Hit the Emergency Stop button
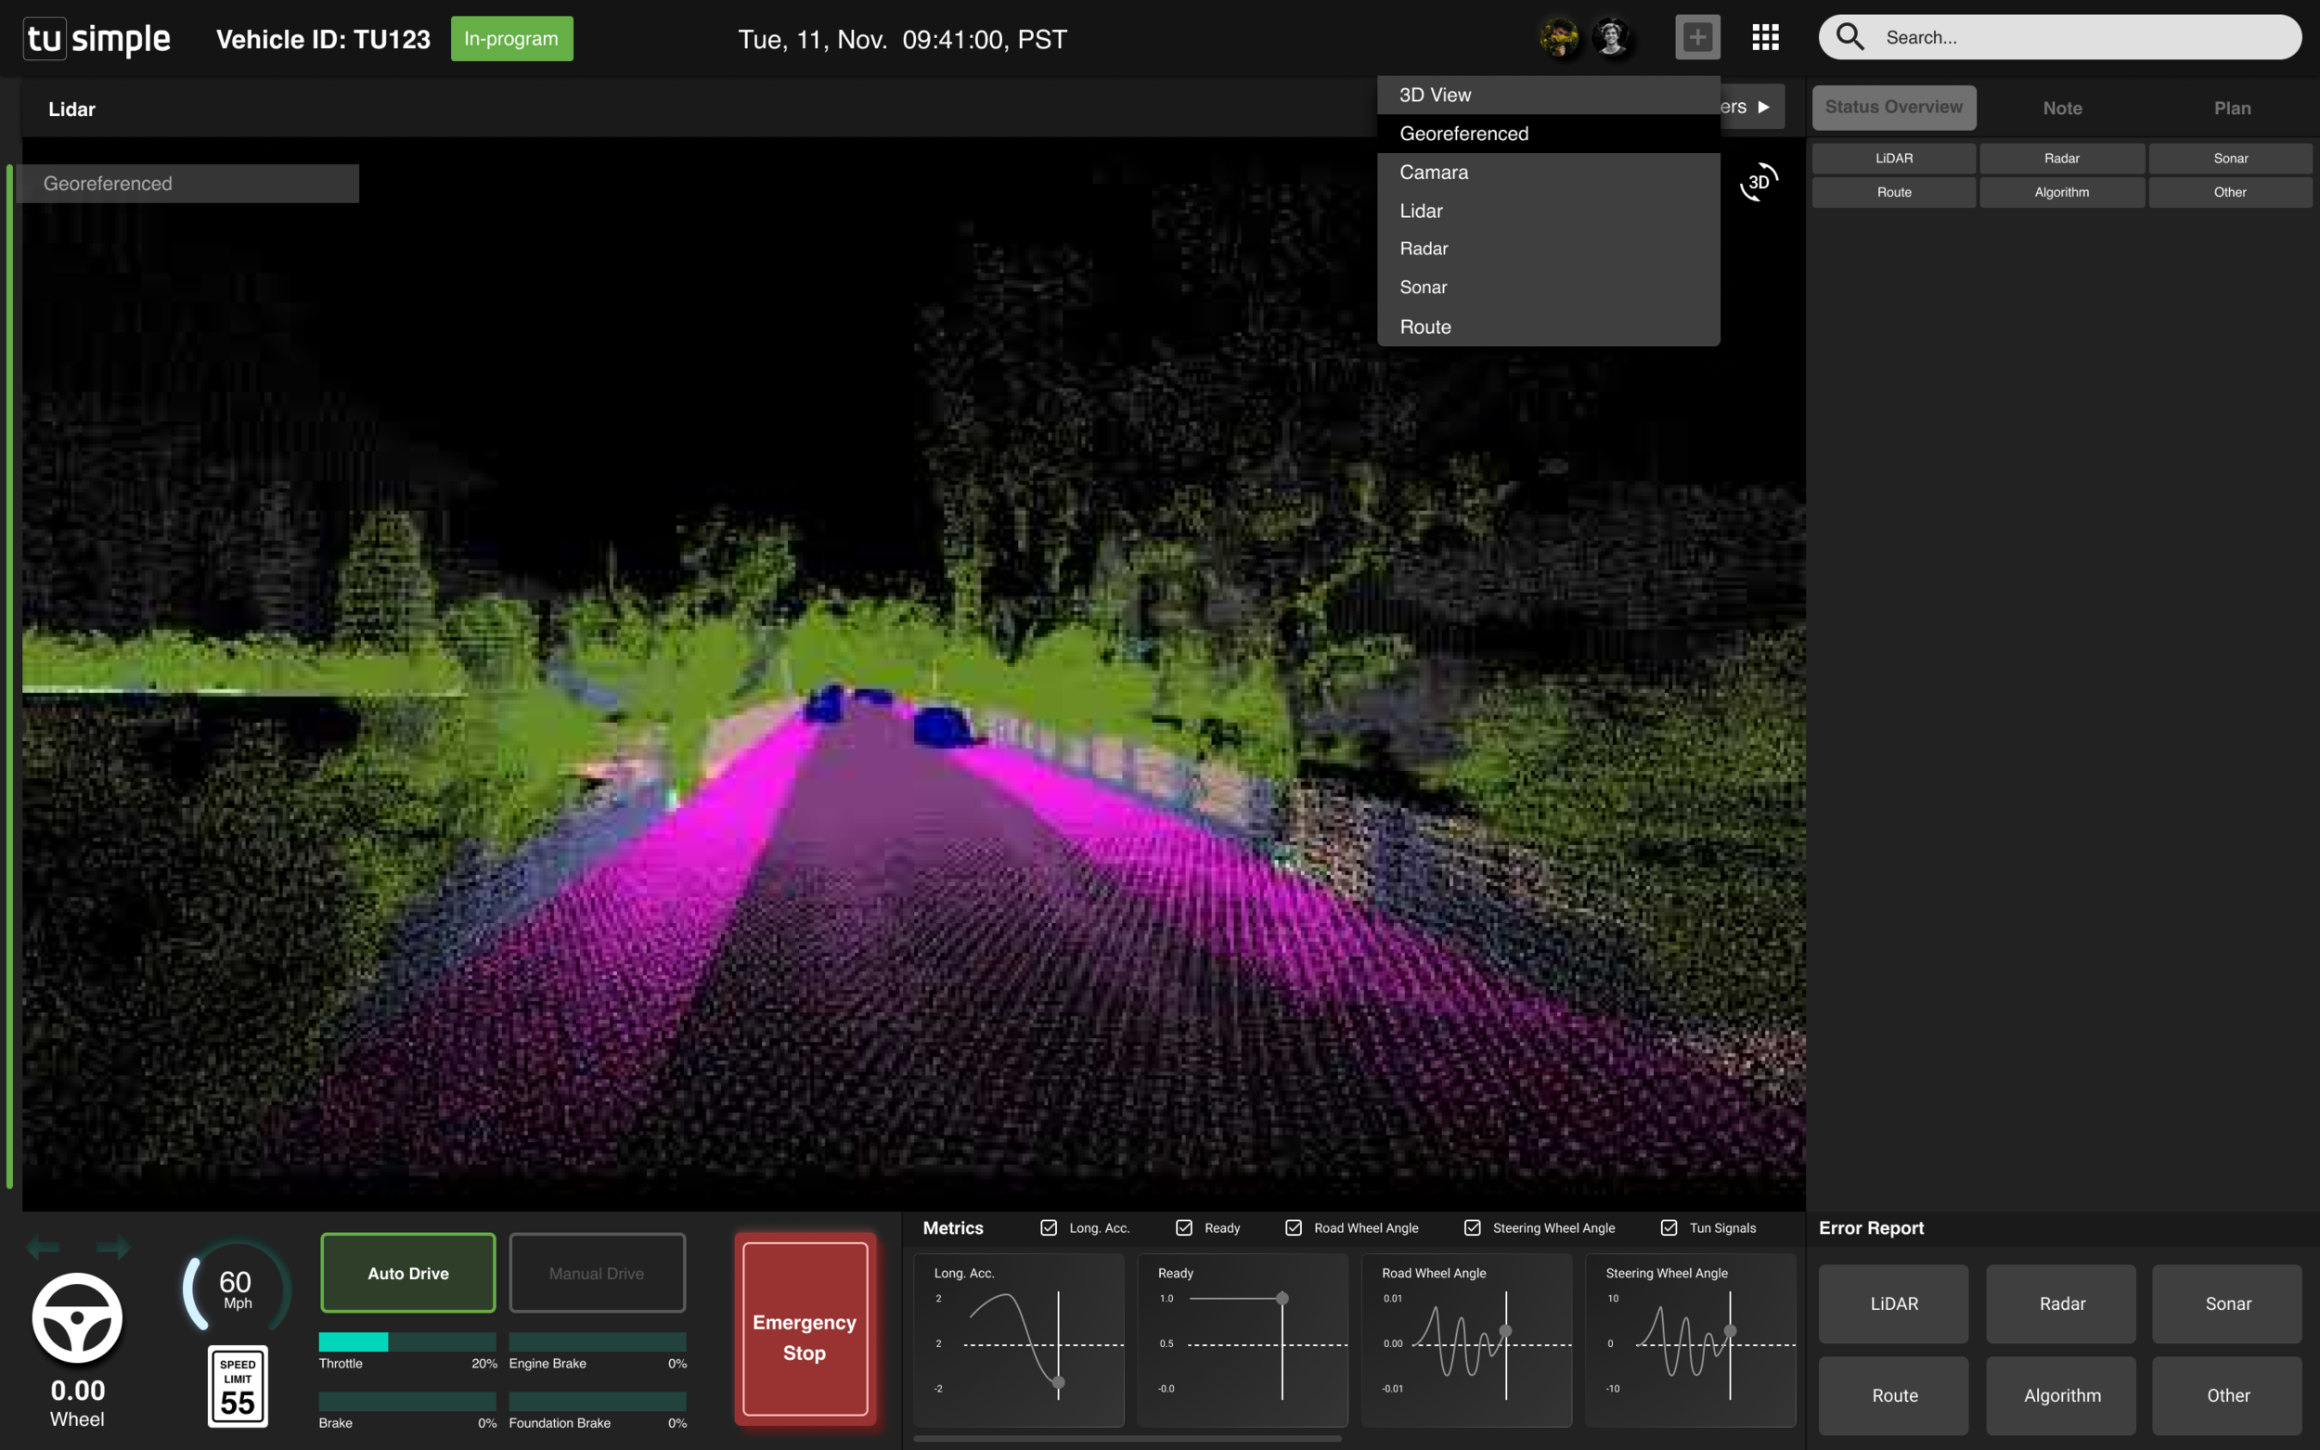Image resolution: width=2320 pixels, height=1450 pixels. (x=805, y=1328)
